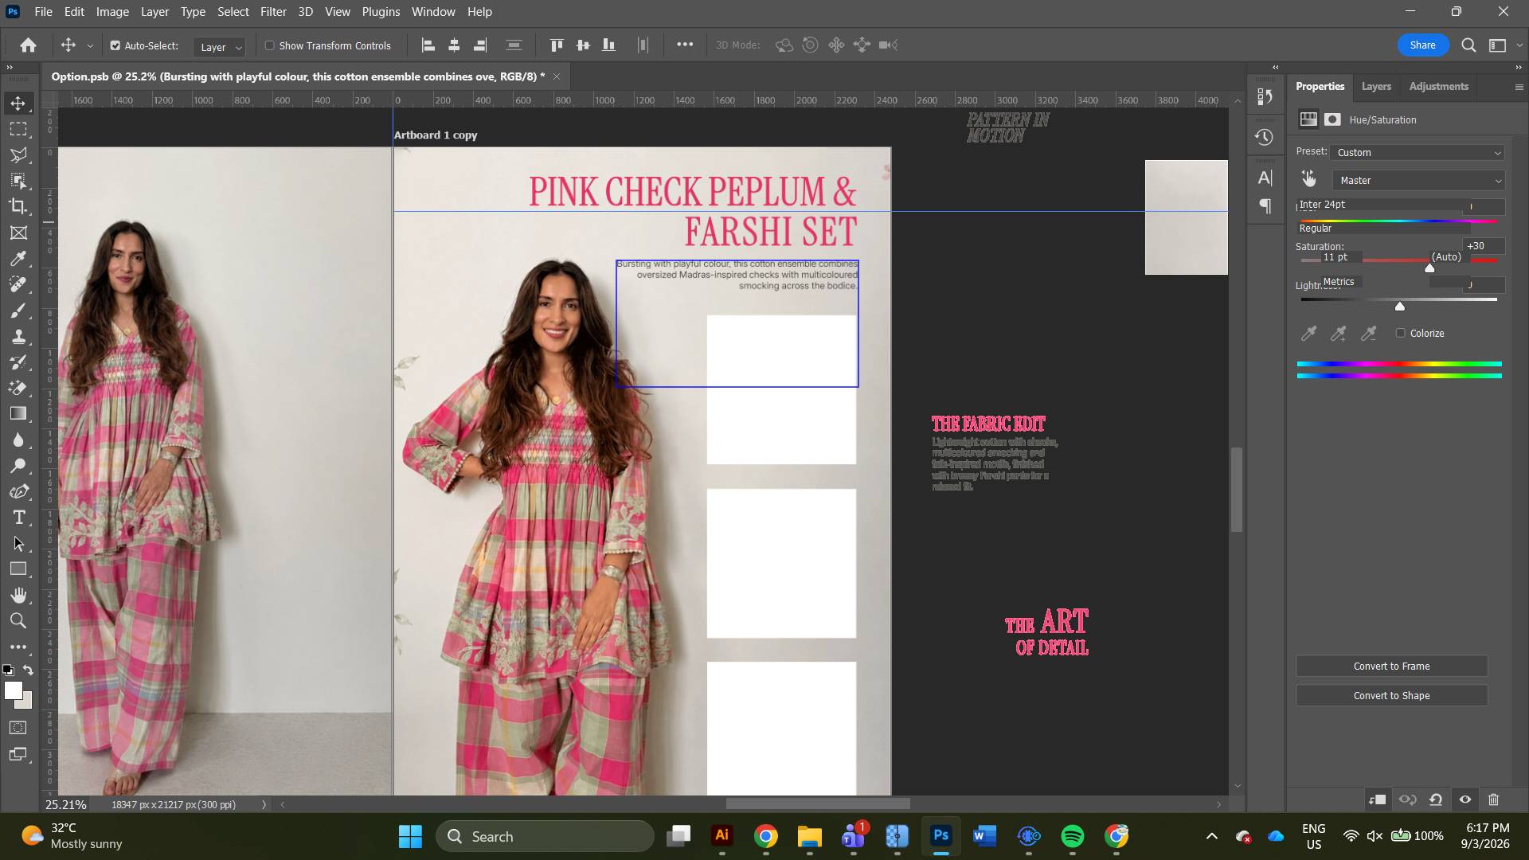The image size is (1529, 860).
Task: Choose the Zoom tool
Action: pos(18,621)
